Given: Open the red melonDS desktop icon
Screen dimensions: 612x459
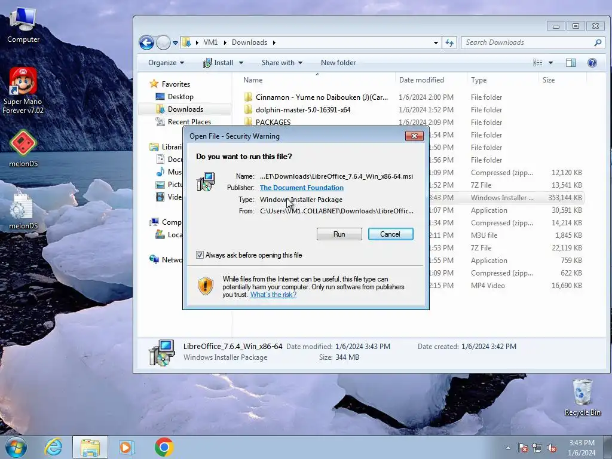Looking at the screenshot, I should click(x=23, y=149).
